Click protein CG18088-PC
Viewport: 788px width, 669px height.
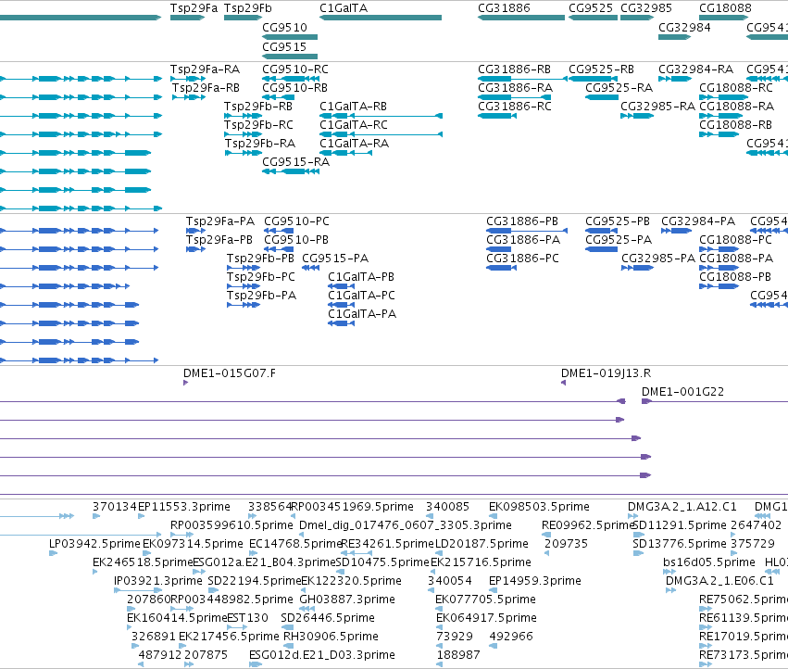735,240
